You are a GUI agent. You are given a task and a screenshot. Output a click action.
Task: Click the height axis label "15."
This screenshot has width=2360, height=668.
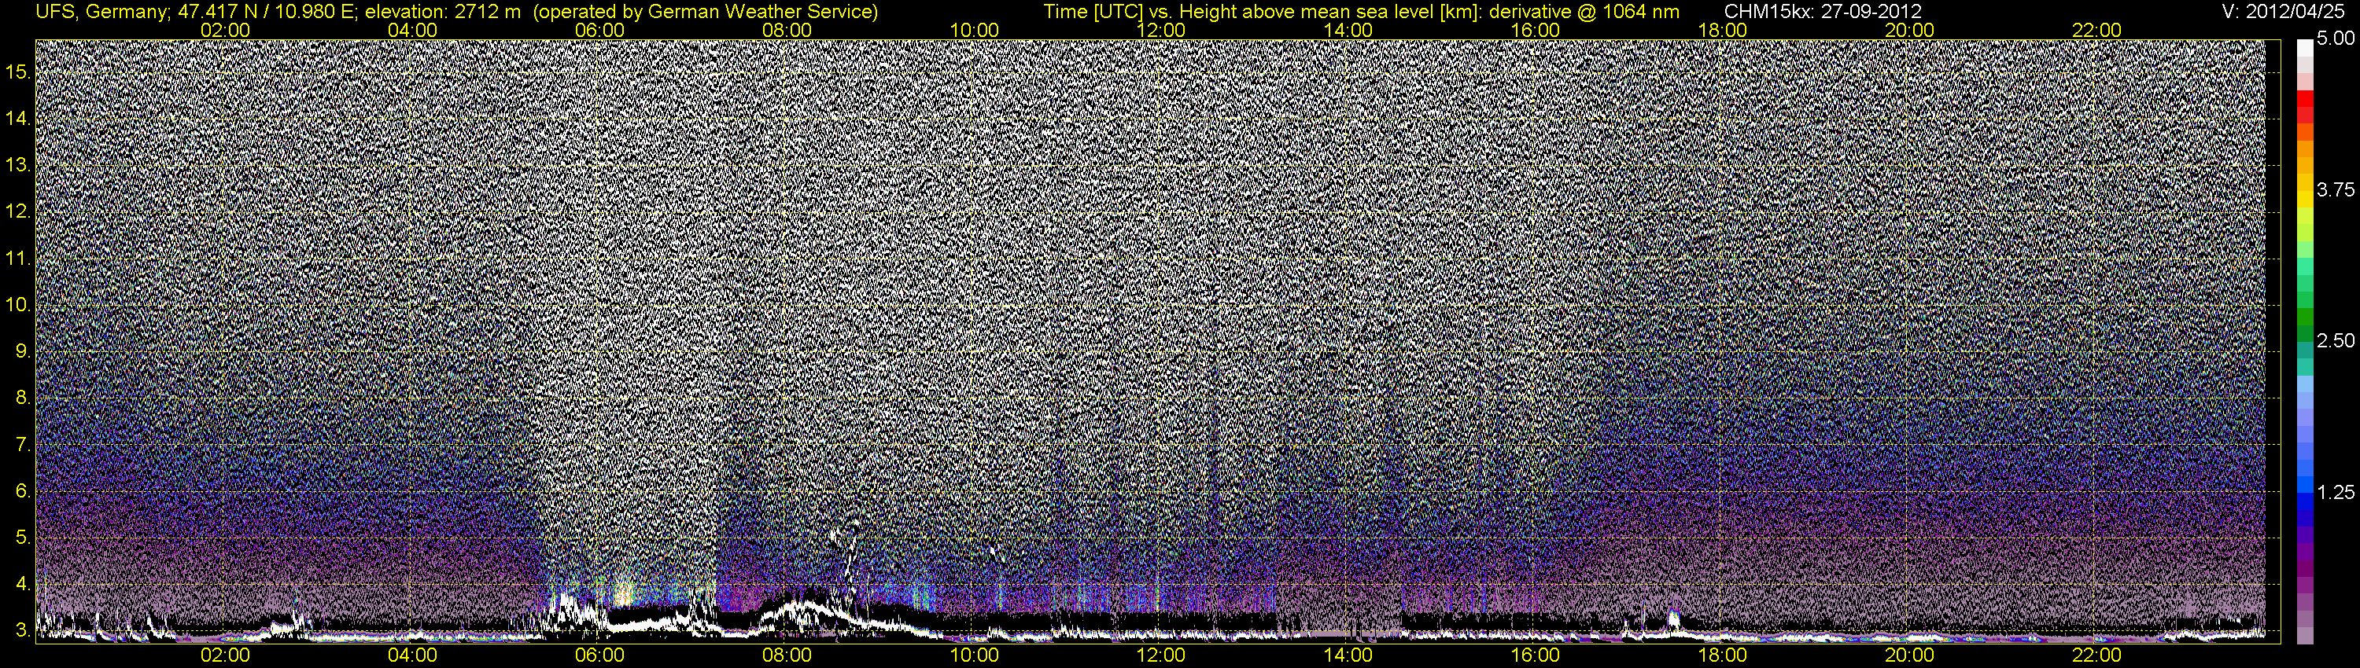click(x=19, y=72)
